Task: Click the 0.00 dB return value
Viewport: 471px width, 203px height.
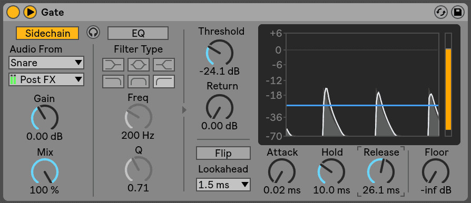Action: coord(219,126)
